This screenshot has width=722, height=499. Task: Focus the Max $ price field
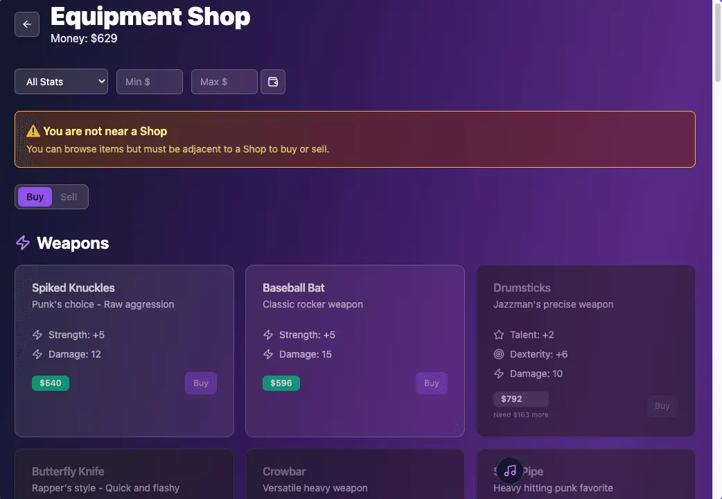tap(224, 82)
